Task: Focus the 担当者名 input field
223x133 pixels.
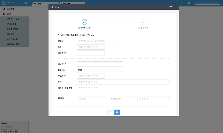Action: [91, 99]
